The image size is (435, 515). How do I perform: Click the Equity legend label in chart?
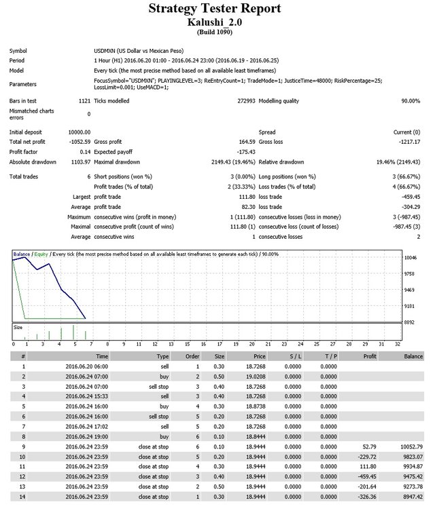point(41,254)
